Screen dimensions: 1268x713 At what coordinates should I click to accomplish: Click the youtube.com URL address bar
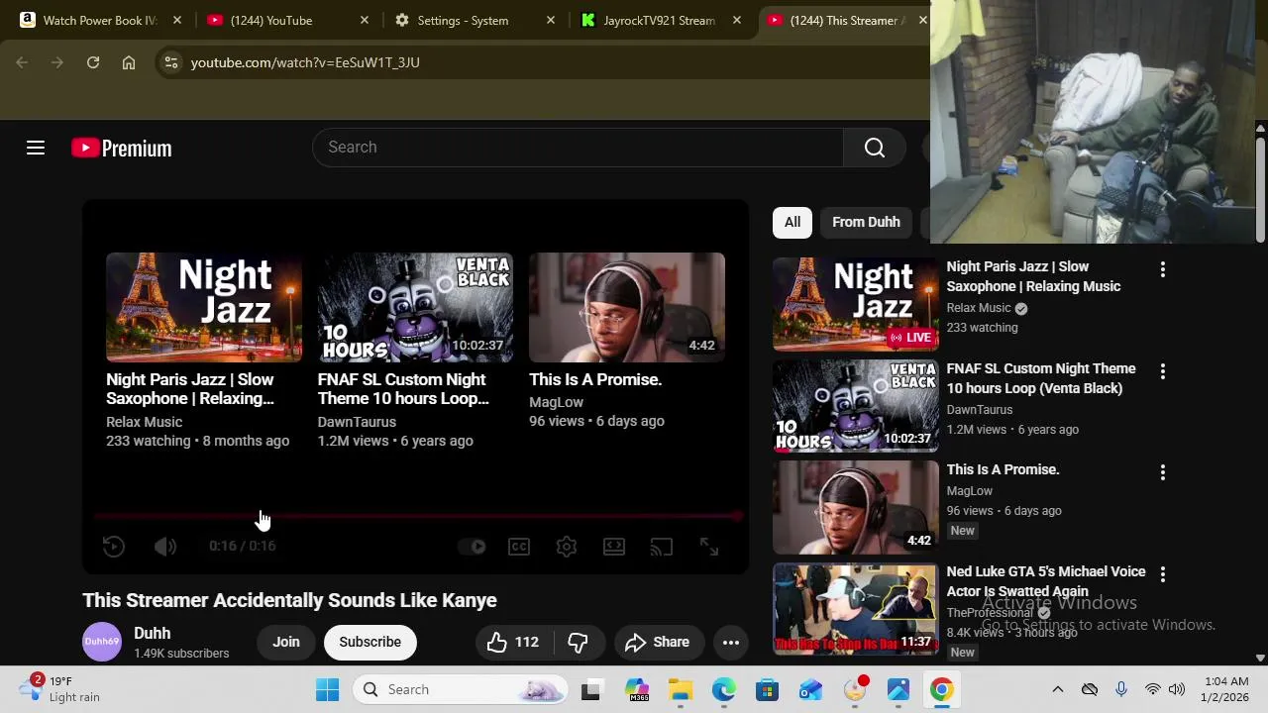305,62
